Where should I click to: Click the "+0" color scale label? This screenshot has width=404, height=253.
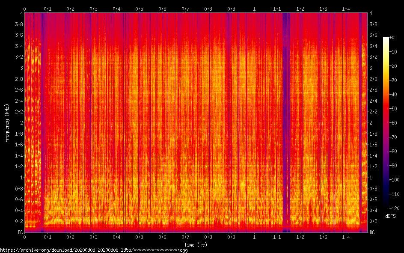coord(392,38)
